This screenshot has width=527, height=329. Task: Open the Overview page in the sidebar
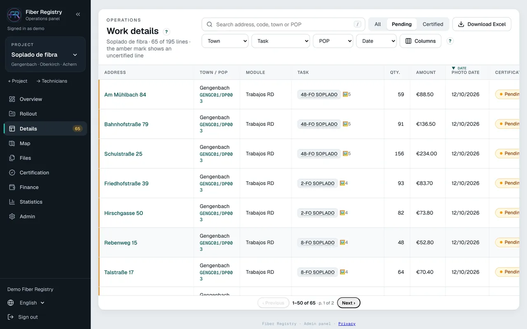[x=45, y=99]
